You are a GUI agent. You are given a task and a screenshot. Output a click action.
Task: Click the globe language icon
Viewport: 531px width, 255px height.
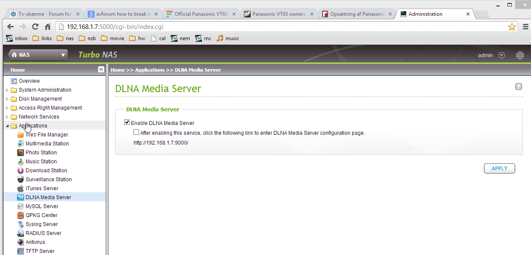pos(520,55)
